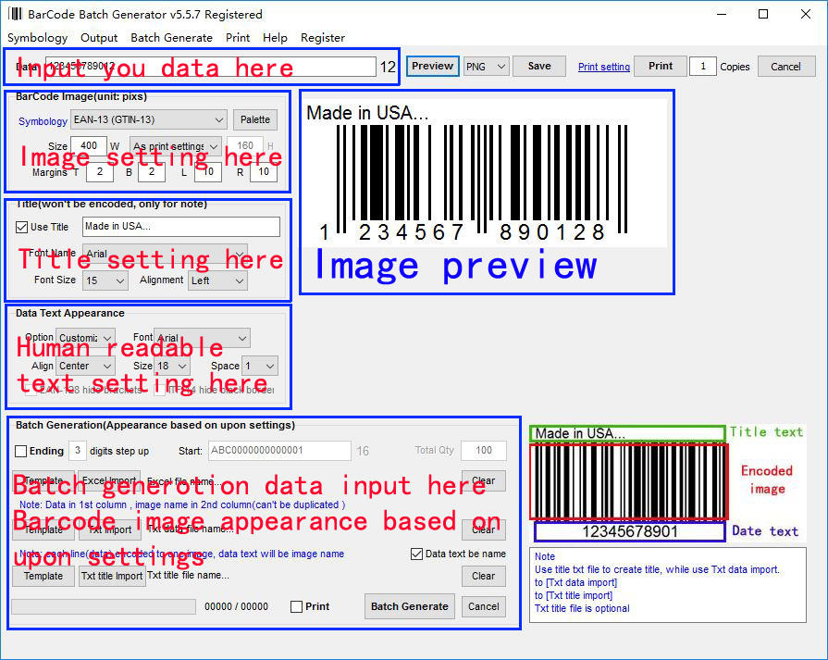
Task: Start Batch Generate
Action: 409,606
